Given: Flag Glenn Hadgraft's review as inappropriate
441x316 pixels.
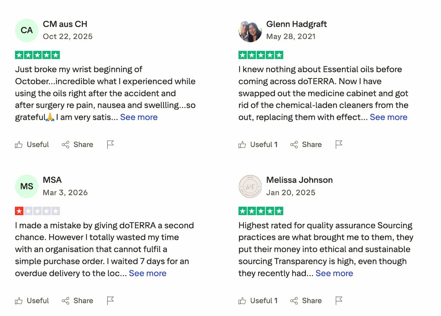Looking at the screenshot, I should click(339, 145).
